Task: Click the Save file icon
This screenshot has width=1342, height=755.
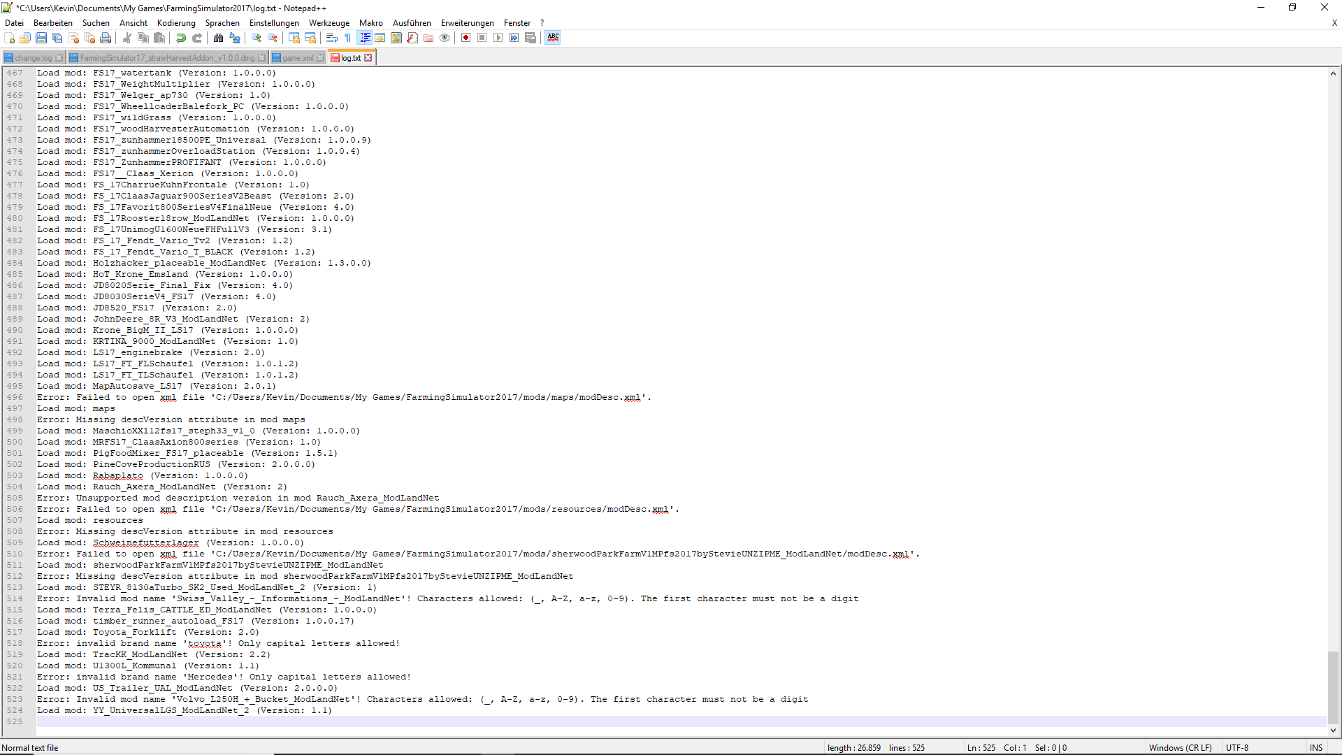Action: click(41, 38)
